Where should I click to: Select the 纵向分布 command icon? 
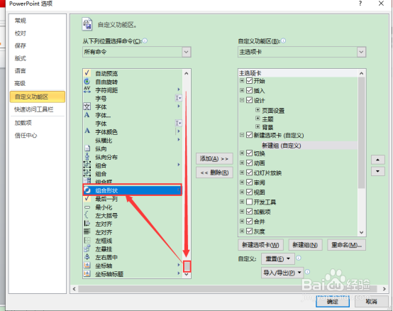click(x=87, y=157)
